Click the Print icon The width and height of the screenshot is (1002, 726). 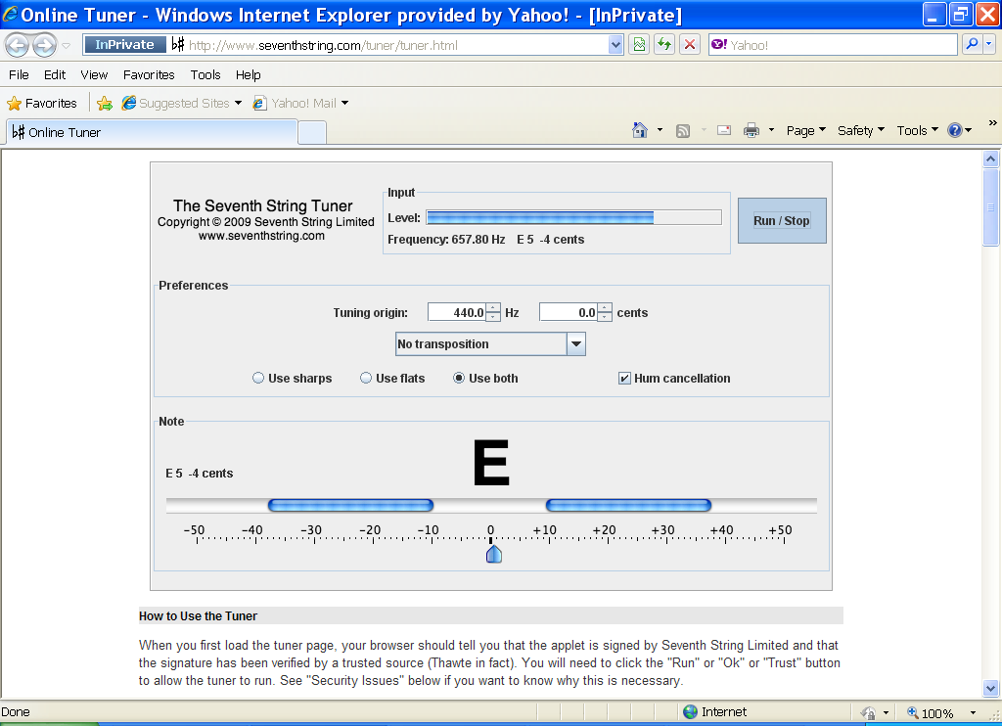tap(751, 130)
